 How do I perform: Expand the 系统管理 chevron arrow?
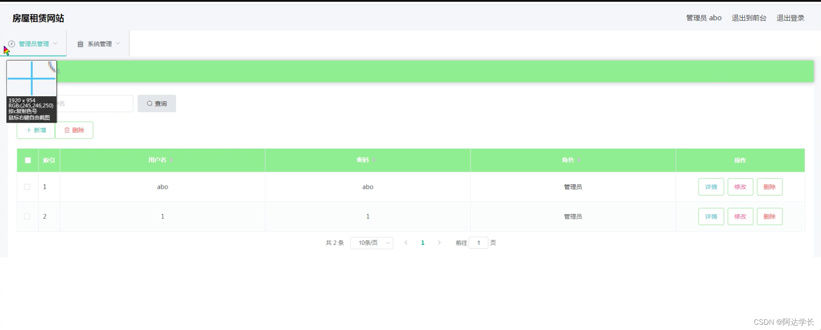click(x=118, y=43)
